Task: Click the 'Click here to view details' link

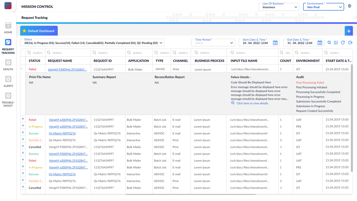Action: [252, 103]
